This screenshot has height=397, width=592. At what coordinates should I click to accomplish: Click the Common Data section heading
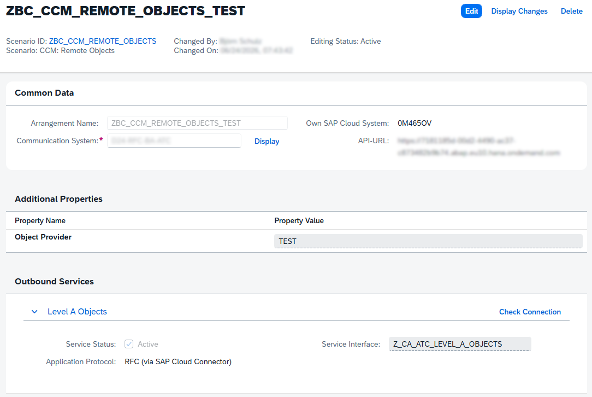click(44, 93)
